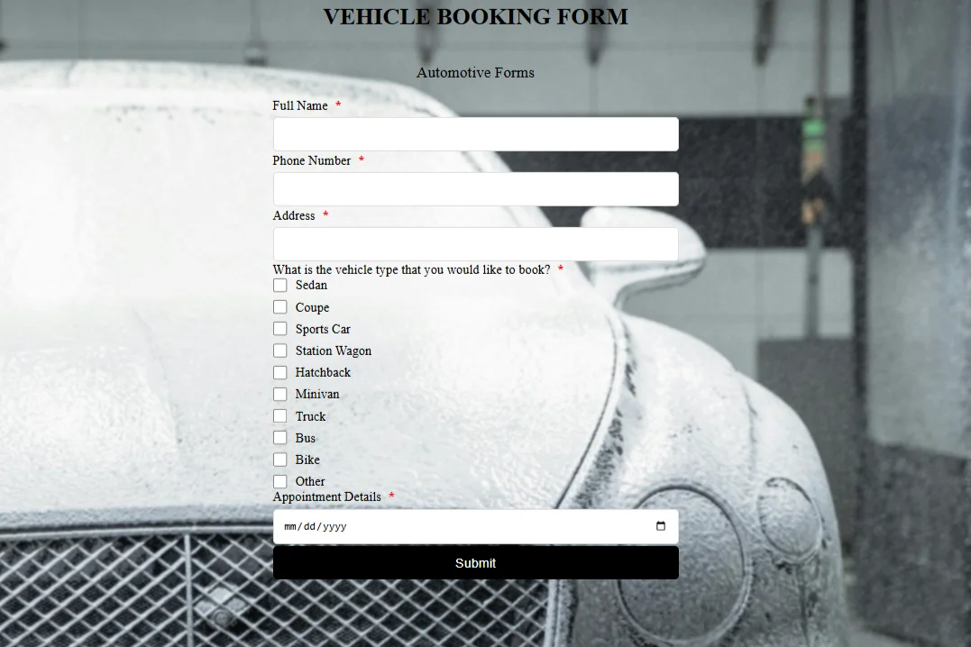Screen dimensions: 971x647
Task: Tick the Hatchback checkbox
Action: tap(280, 372)
